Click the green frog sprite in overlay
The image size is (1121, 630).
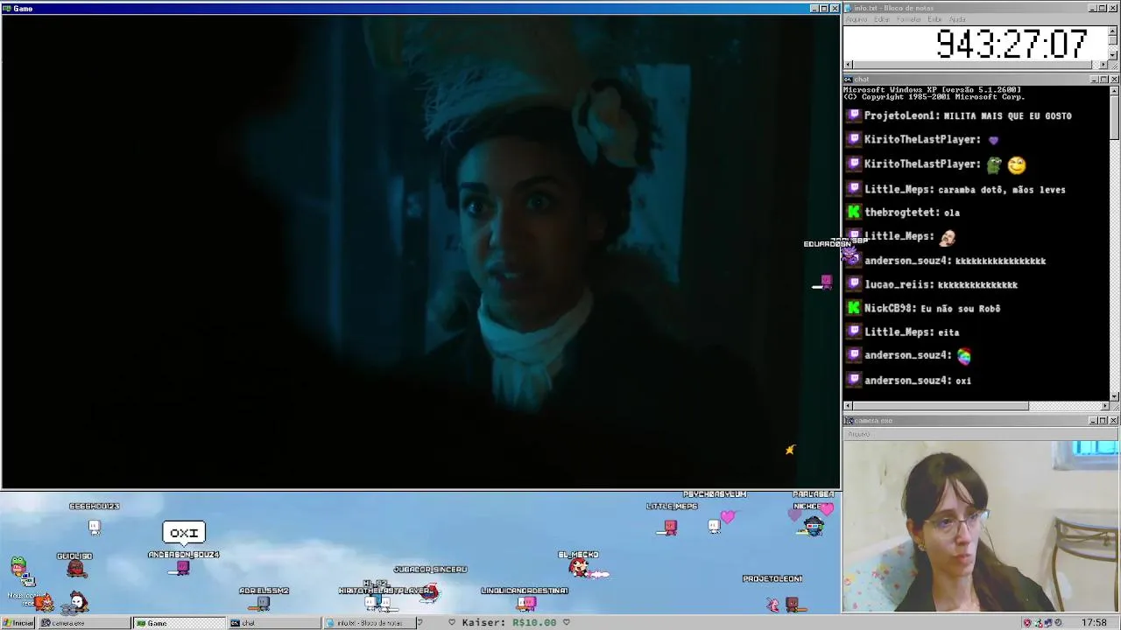pyautogui.click(x=18, y=566)
